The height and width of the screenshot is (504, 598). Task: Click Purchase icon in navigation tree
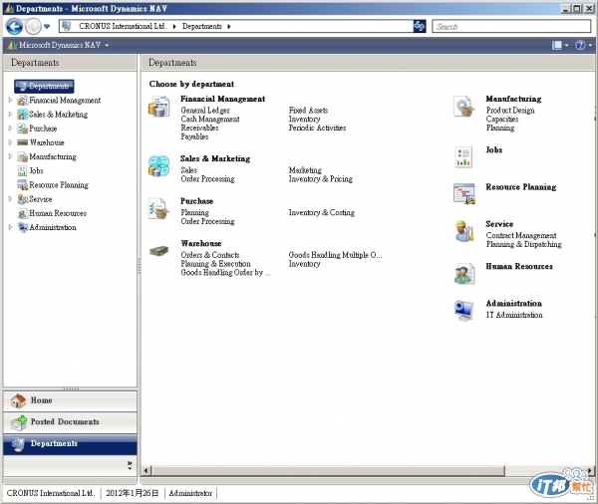[23, 128]
